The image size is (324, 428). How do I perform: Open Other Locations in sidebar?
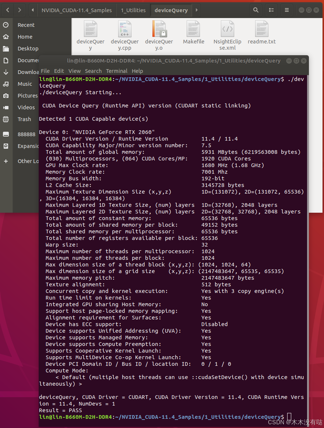coord(28,161)
